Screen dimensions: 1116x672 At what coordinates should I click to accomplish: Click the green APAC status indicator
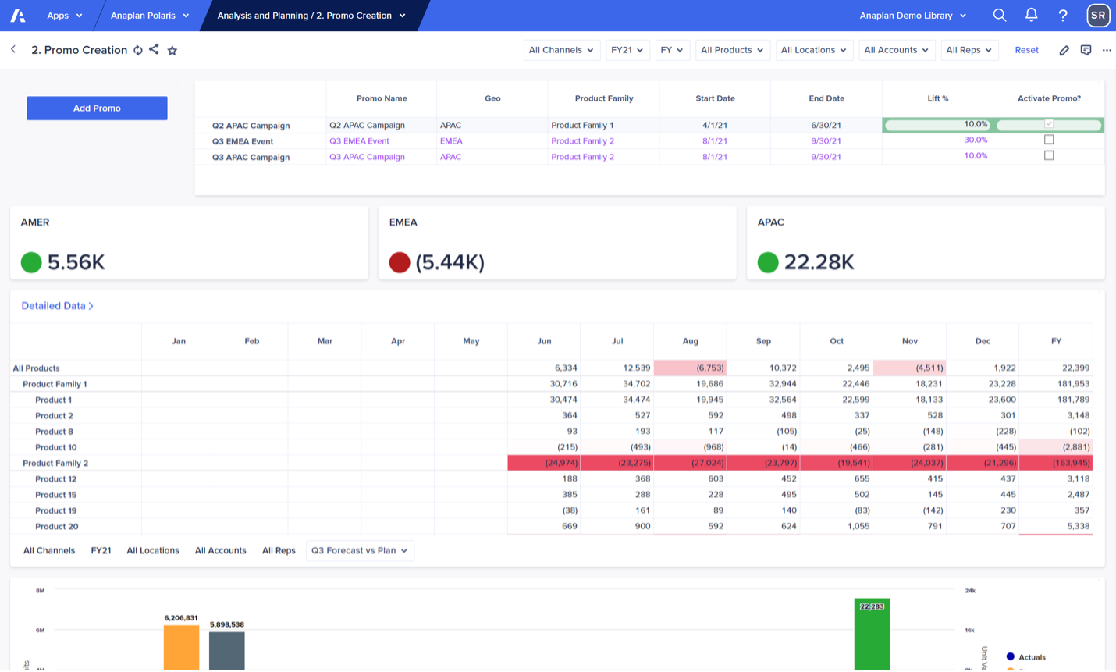768,262
